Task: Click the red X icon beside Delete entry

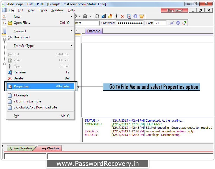Action: (10, 78)
